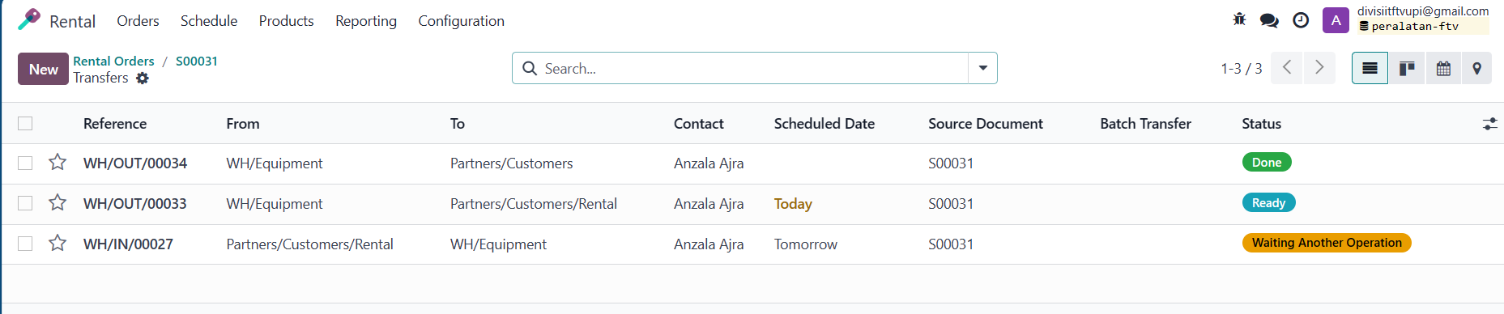This screenshot has width=1504, height=314.
Task: Check the WH/OUT/00033 row checkbox
Action: (25, 203)
